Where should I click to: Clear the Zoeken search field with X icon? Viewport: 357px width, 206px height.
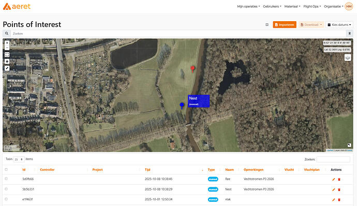349,34
